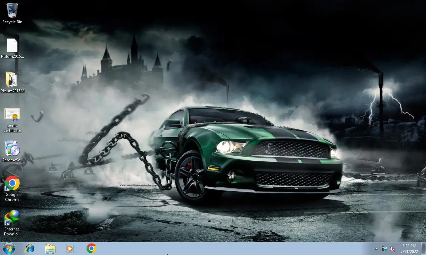This screenshot has height=255, width=426.
Task: Open the network status tray icon
Action: (384, 249)
